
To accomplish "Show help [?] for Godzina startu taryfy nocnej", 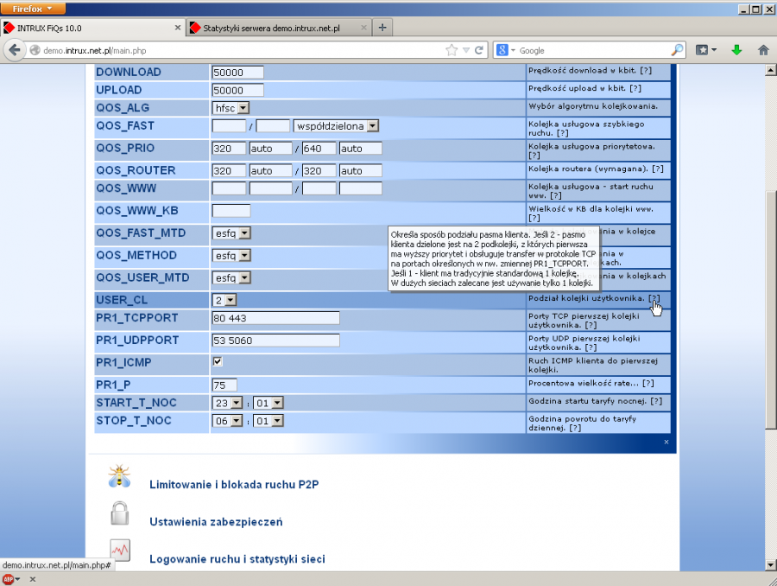I will tap(656, 401).
